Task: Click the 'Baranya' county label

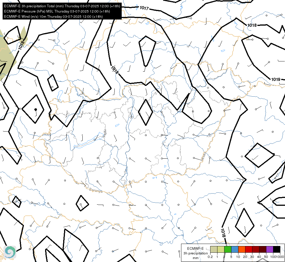Action: (96, 190)
